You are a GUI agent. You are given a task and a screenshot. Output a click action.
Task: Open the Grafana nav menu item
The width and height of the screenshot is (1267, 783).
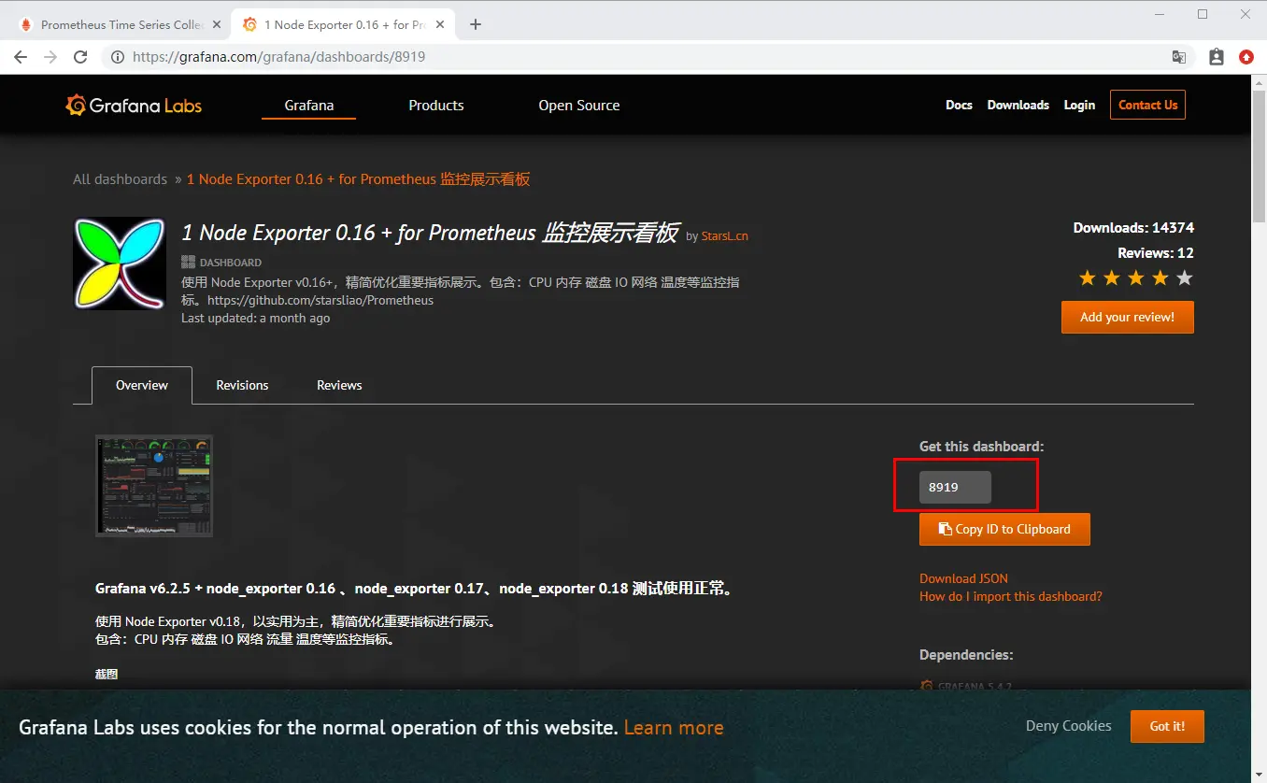309,106
